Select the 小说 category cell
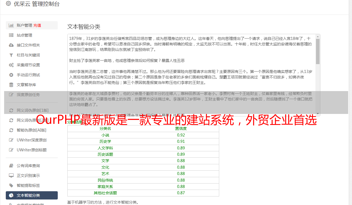The height and width of the screenshot is (205, 352). [105, 135]
